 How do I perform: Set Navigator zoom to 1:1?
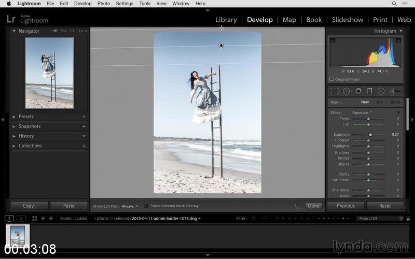[72, 31]
